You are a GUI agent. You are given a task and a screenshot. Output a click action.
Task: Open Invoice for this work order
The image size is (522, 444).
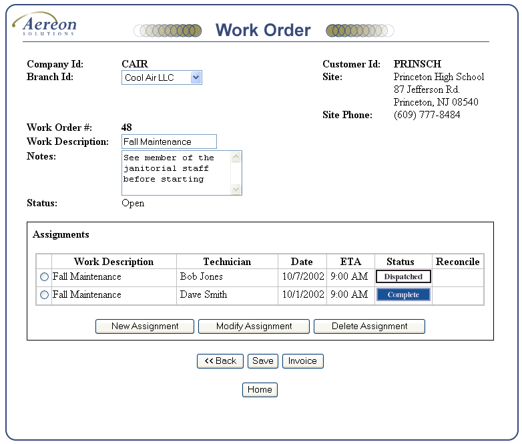point(302,361)
